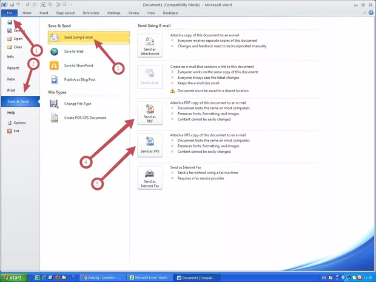Click the Publish as Blog Post icon
Viewport: 376px width, 282px height.
pos(55,79)
